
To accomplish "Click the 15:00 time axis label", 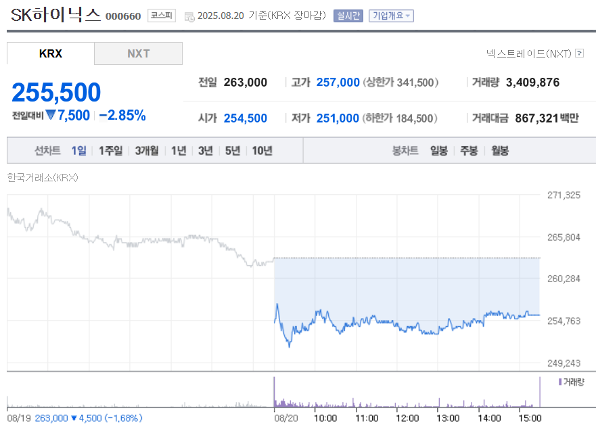I will (x=530, y=418).
